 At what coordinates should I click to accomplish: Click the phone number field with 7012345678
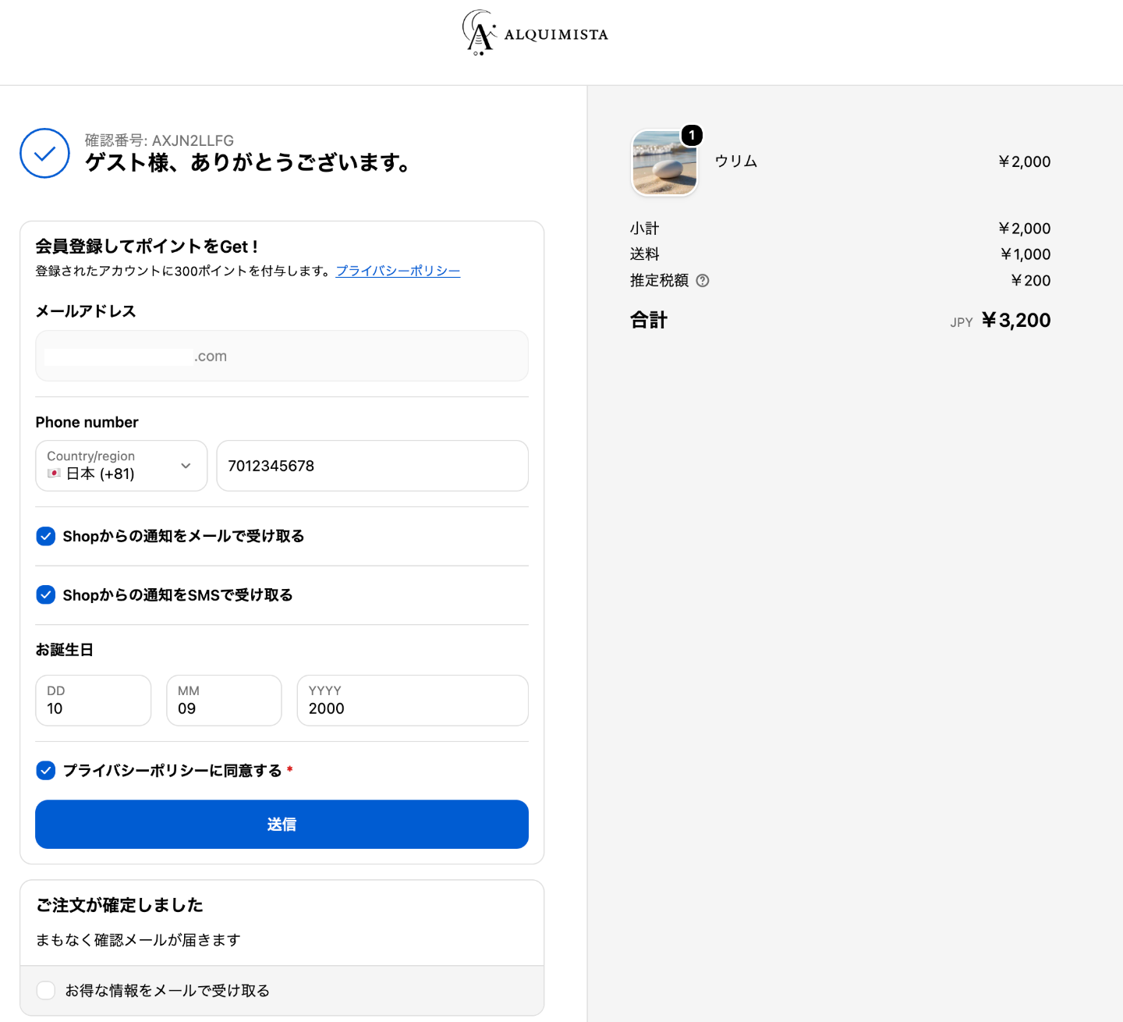coord(372,466)
